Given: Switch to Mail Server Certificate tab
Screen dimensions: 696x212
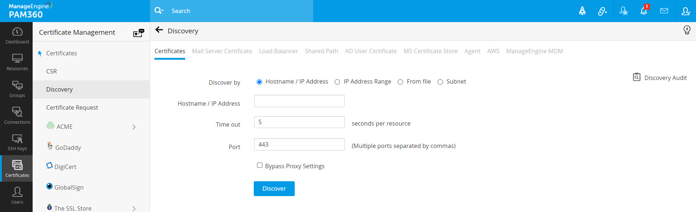Looking at the screenshot, I should (222, 51).
